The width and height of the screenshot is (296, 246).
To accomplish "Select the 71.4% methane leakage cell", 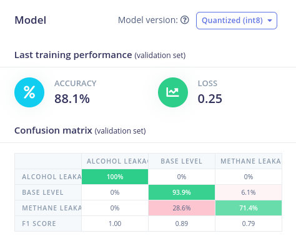I will point(249,208).
